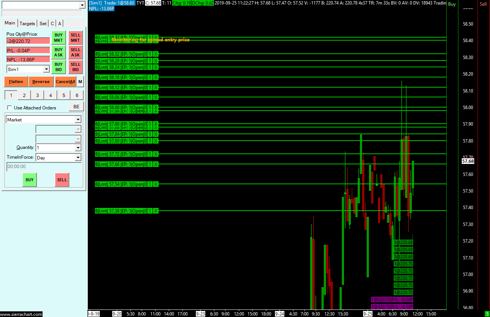
Task: Cancel the 58.32 limit order with its X
Action: click(x=156, y=54)
